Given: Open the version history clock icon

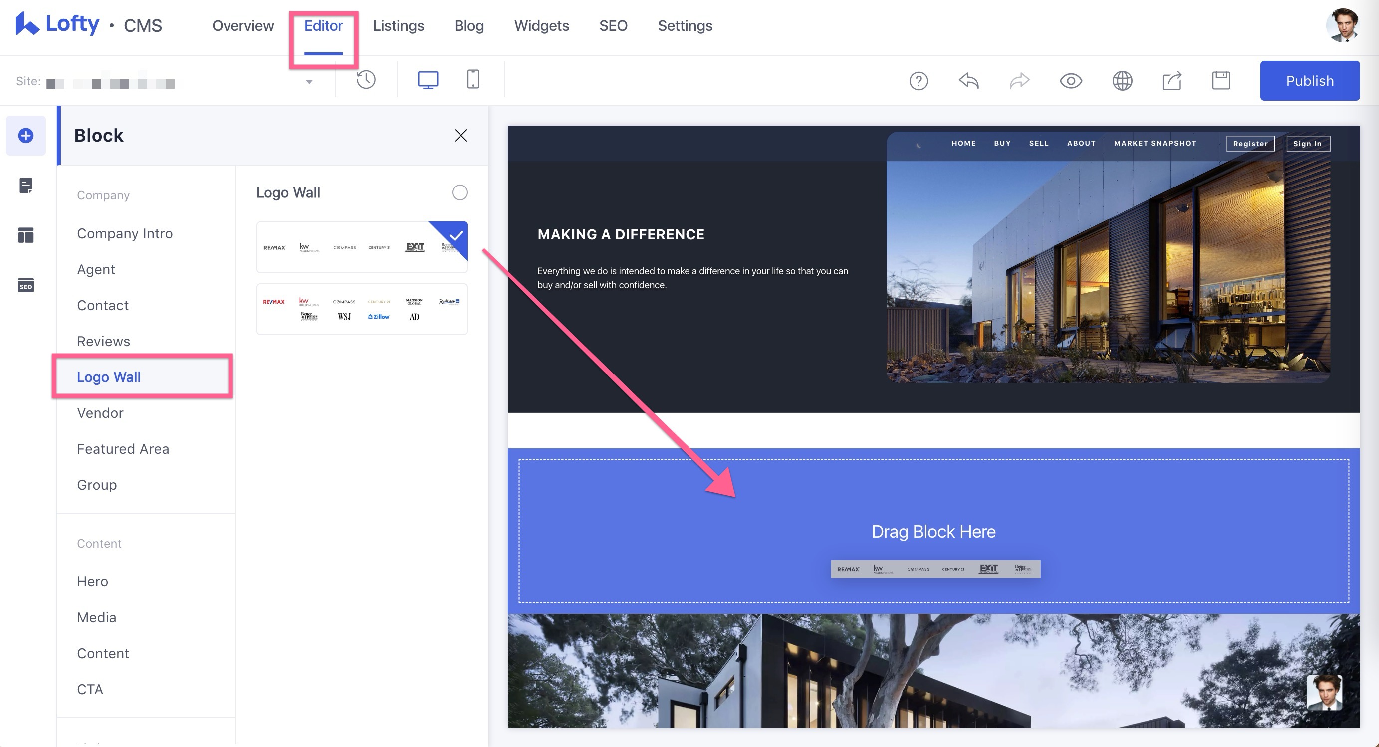Looking at the screenshot, I should click(x=366, y=80).
